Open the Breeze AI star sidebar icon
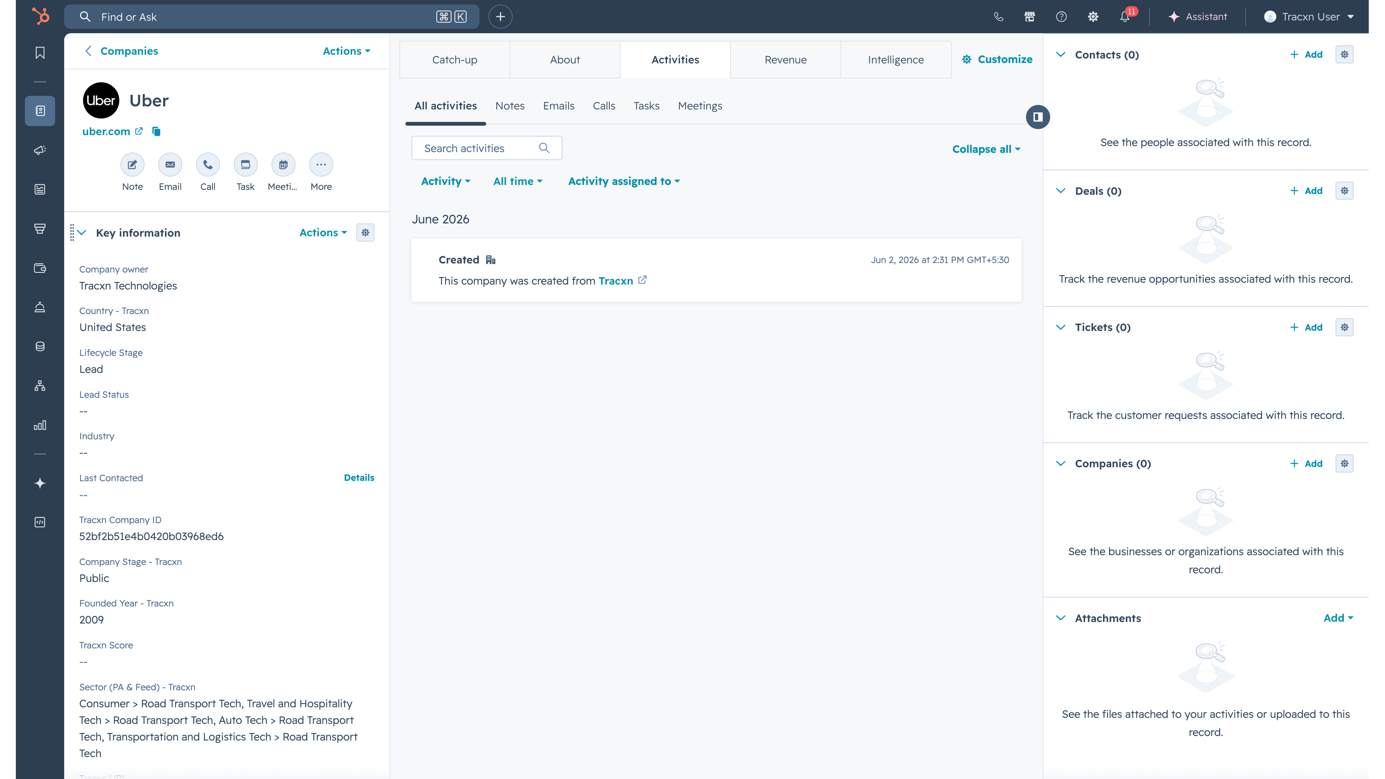1385x779 pixels. (x=40, y=483)
